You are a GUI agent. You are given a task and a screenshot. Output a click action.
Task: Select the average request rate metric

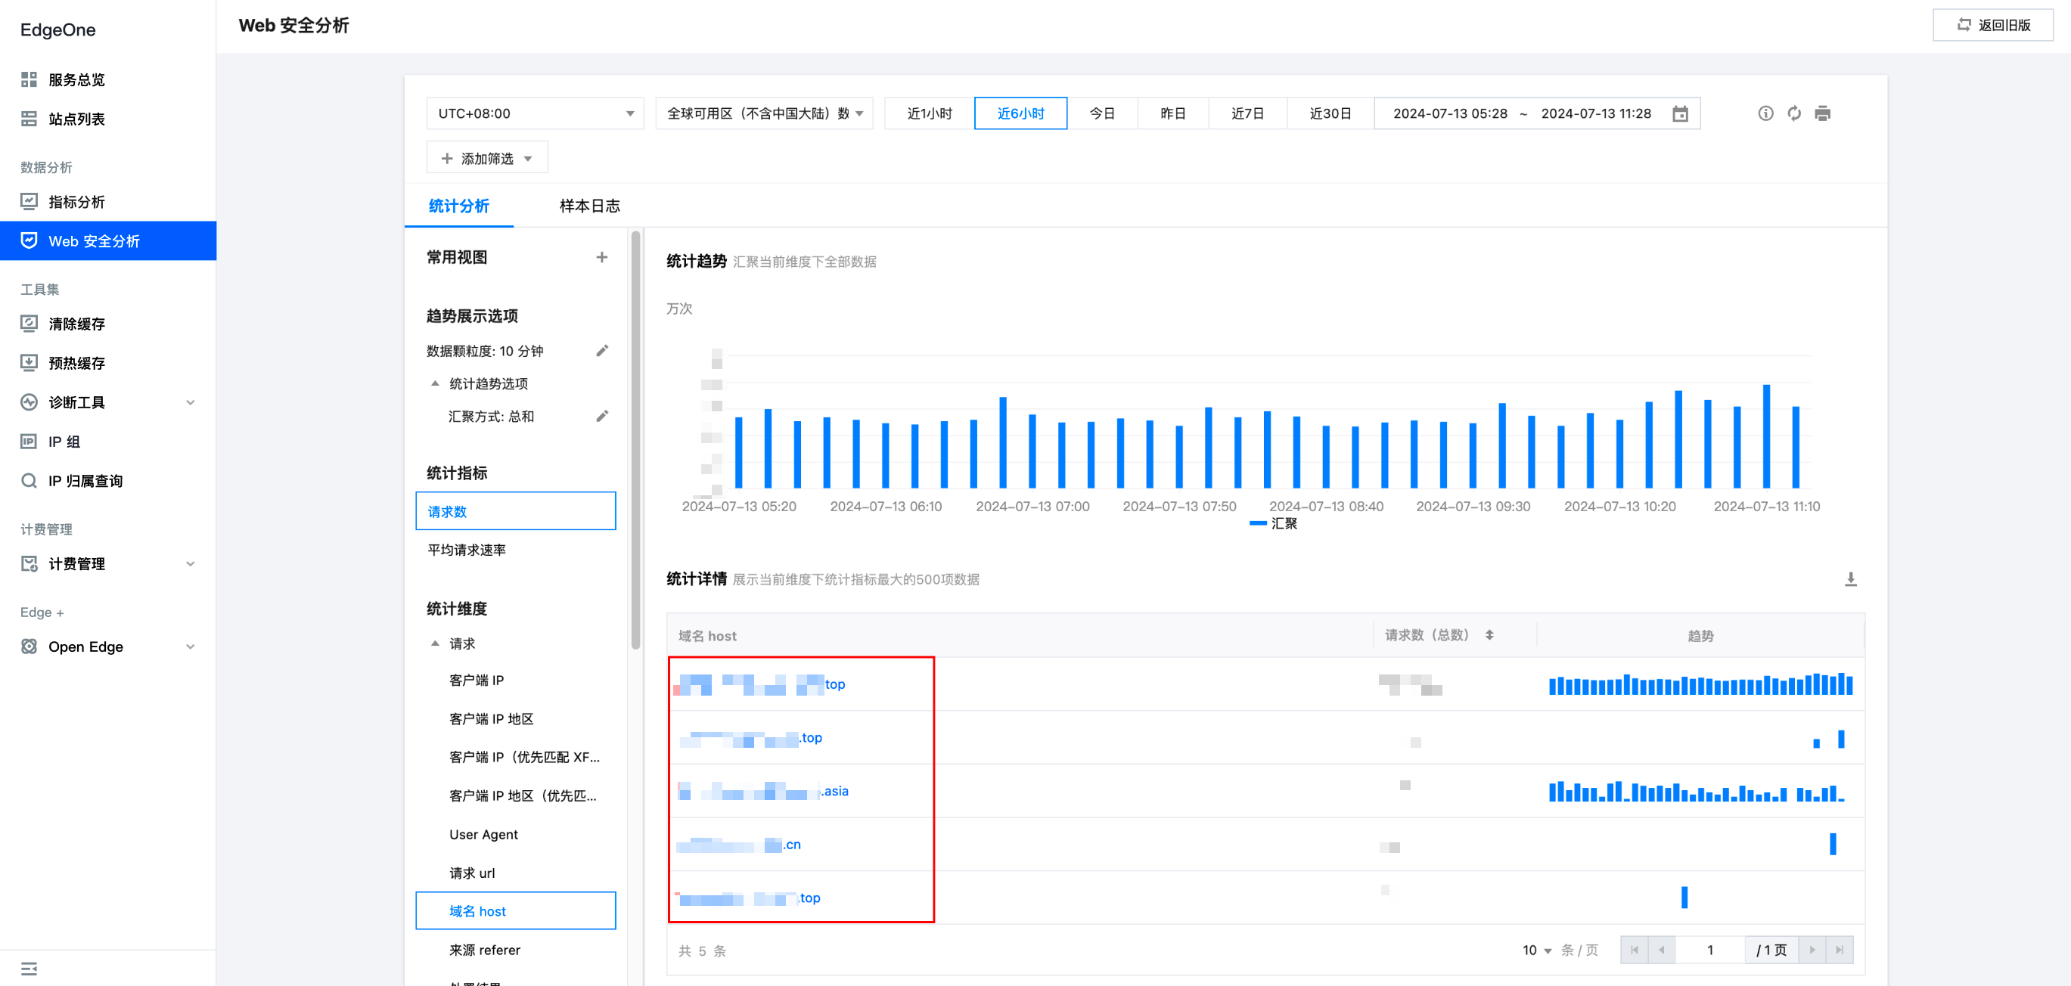(x=466, y=550)
